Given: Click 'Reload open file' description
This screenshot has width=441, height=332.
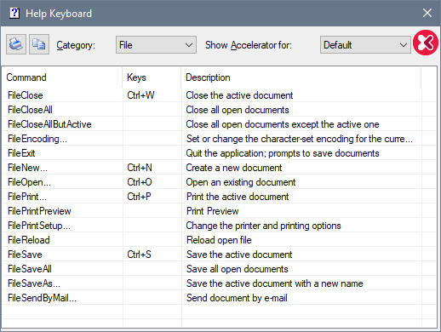Looking at the screenshot, I should tap(219, 240).
